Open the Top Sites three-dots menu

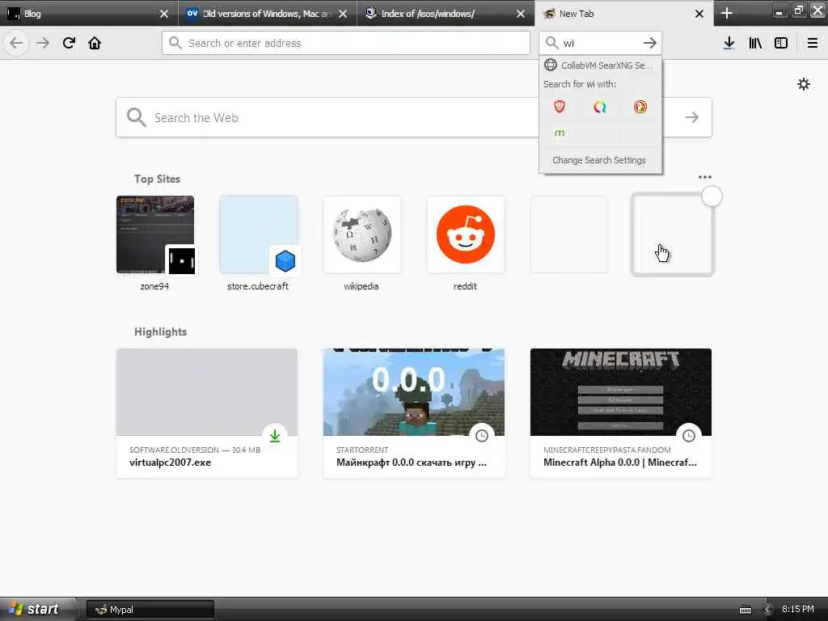click(704, 177)
